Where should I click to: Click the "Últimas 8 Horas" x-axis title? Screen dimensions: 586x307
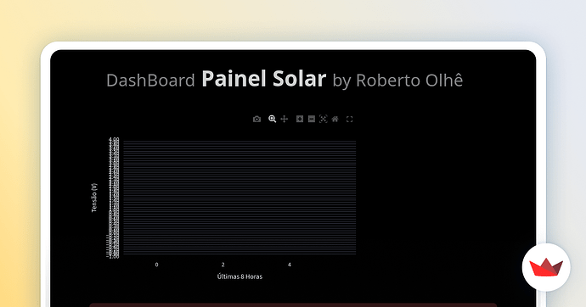[x=239, y=276]
